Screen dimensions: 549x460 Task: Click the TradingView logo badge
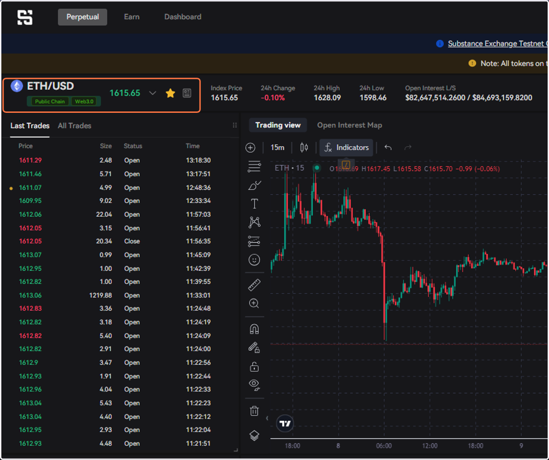[x=285, y=423]
